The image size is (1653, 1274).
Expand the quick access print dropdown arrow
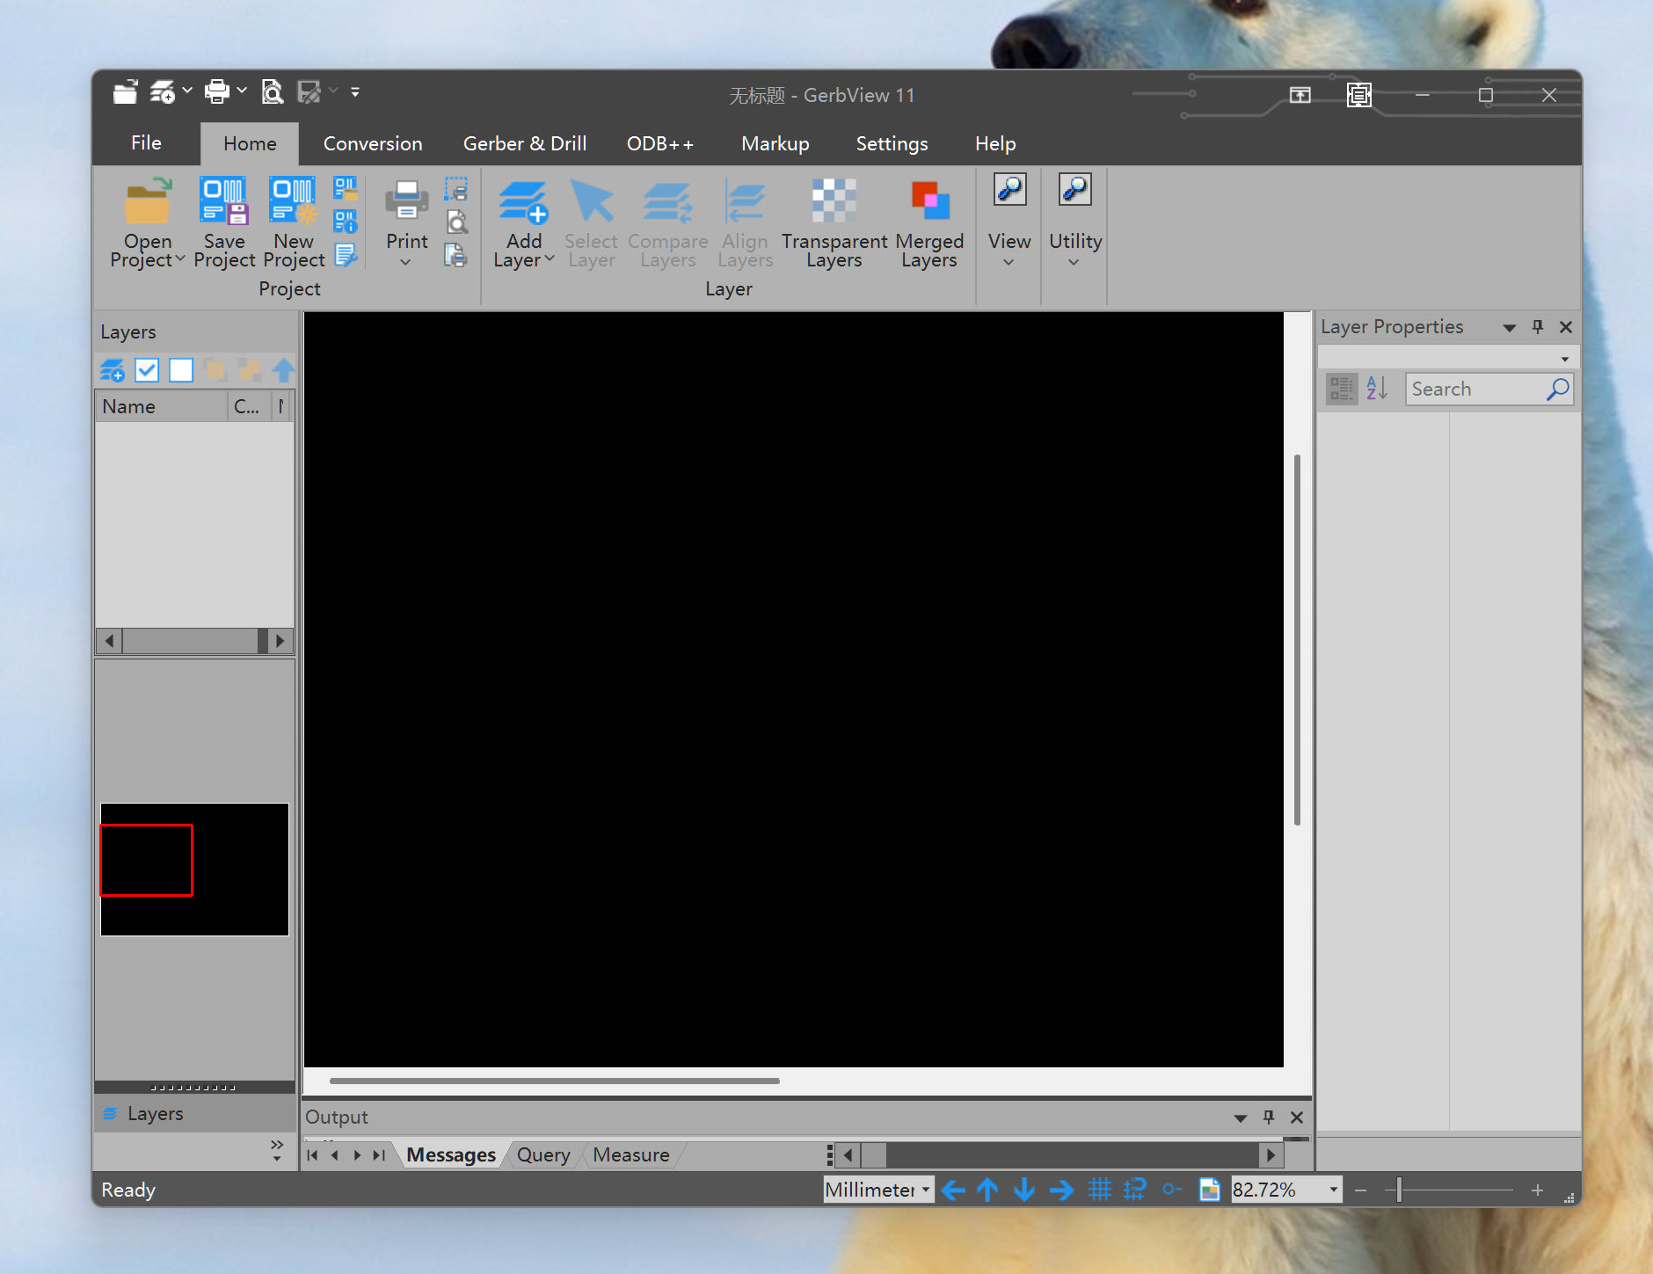(x=242, y=91)
